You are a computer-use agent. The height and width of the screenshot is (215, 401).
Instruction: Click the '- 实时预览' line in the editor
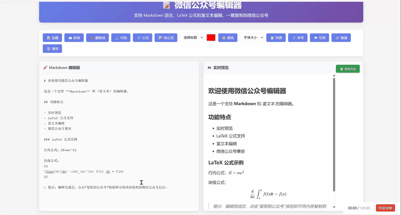point(53,112)
